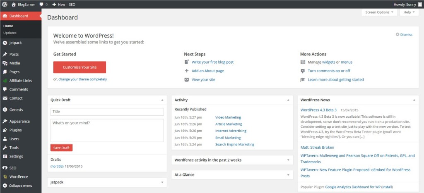Click the Appearance paintbrush icon
The image size is (424, 193).
[x=5, y=121]
